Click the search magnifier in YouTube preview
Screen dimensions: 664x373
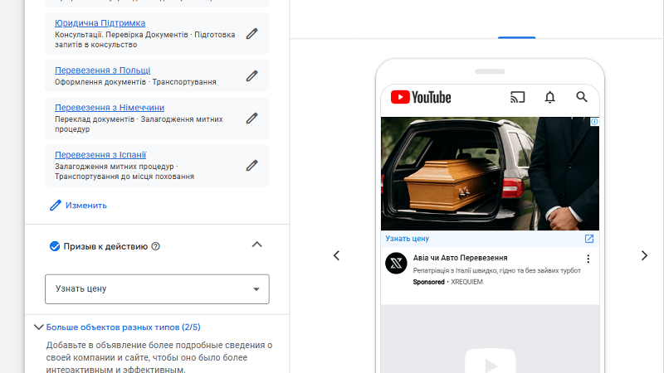coord(582,97)
